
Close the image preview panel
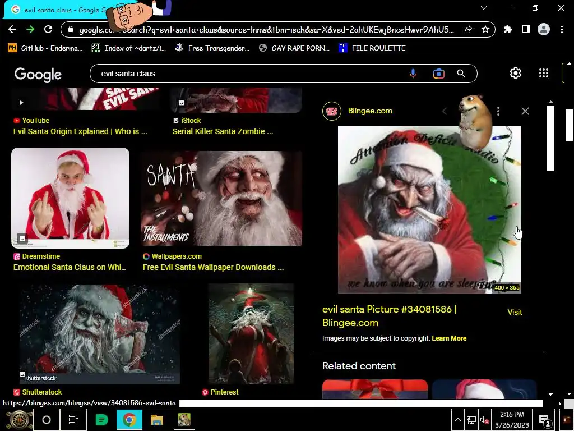(525, 111)
